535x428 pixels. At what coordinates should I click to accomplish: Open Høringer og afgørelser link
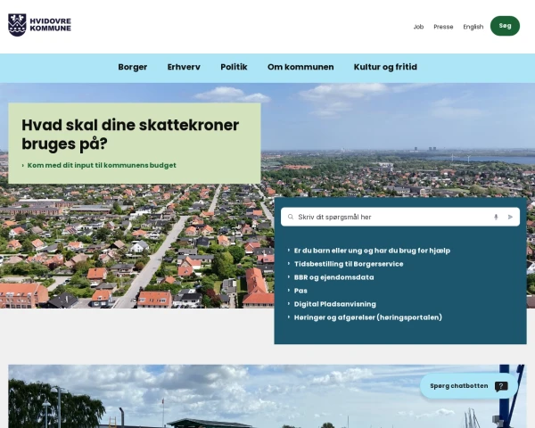click(367, 317)
